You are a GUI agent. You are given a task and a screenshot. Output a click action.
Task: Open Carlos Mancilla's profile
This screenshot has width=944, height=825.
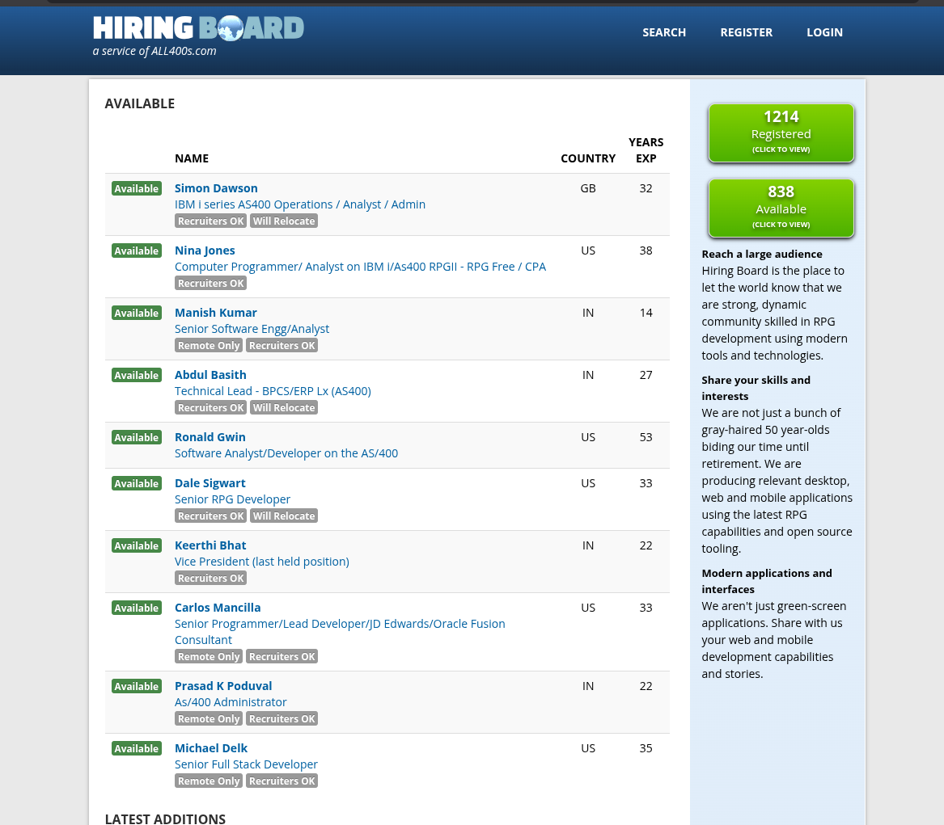point(218,608)
